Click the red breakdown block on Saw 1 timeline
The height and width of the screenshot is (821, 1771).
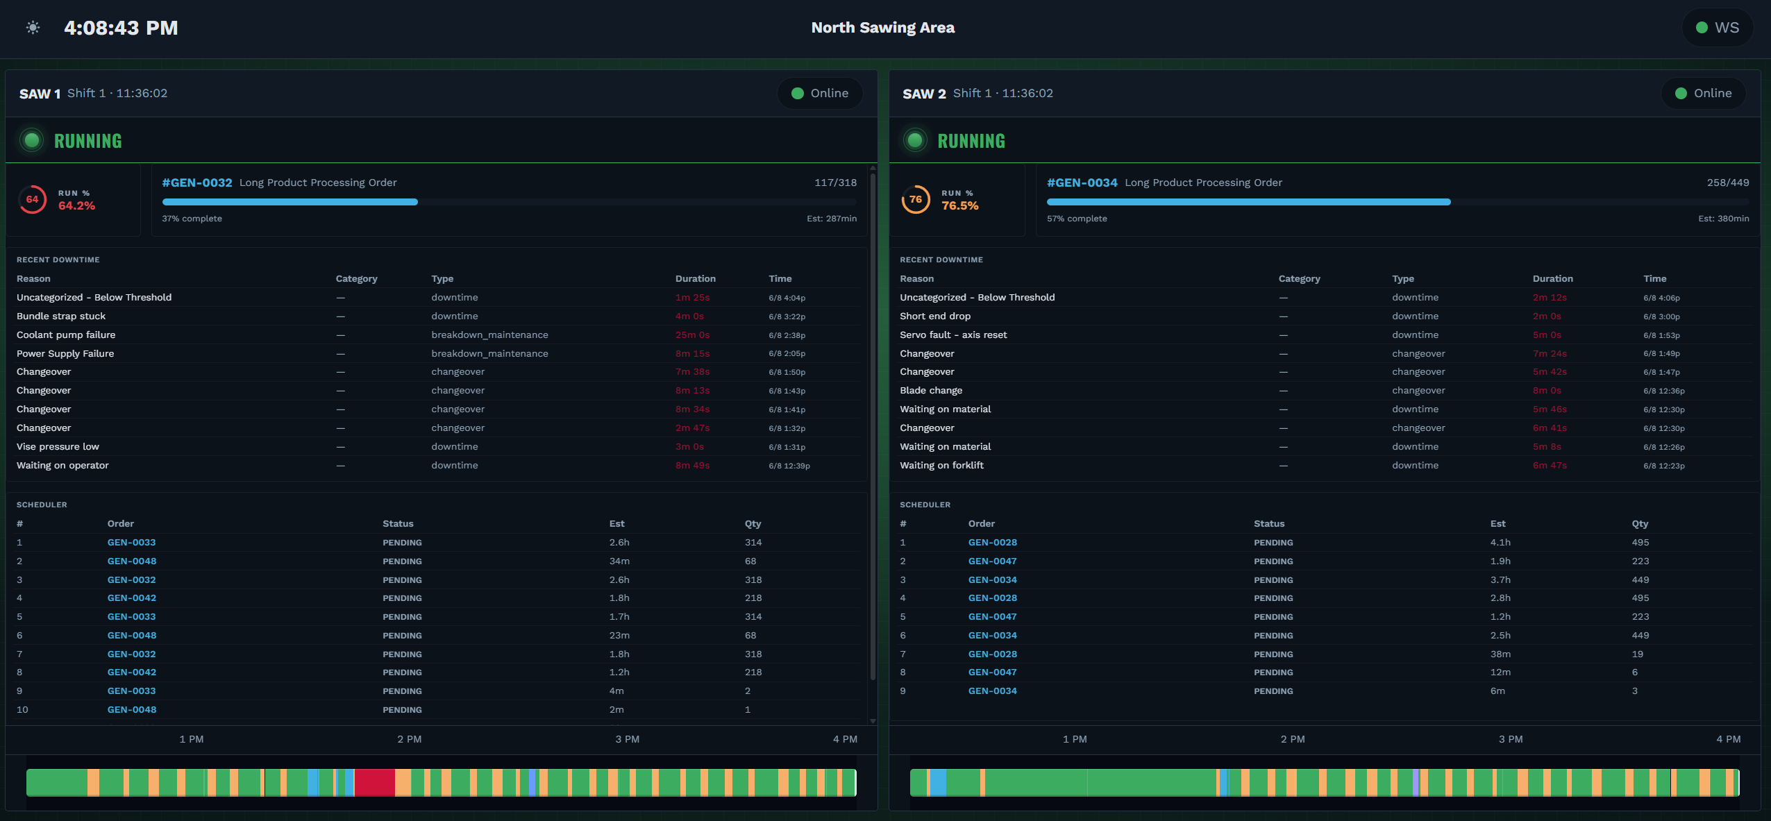[375, 782]
